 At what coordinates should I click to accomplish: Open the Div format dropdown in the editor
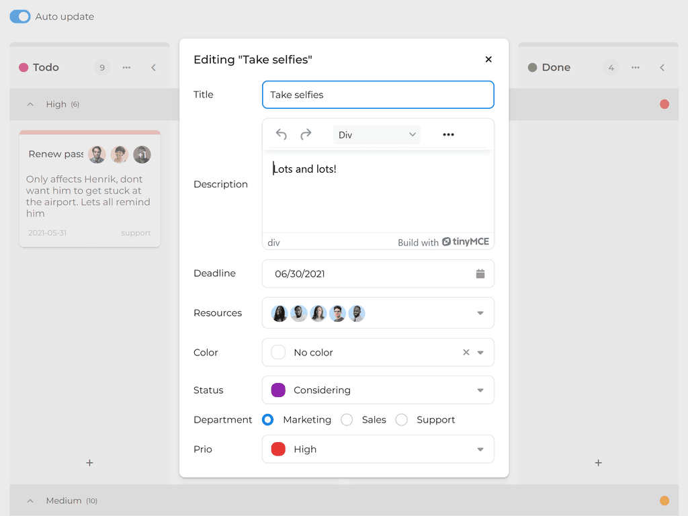376,134
